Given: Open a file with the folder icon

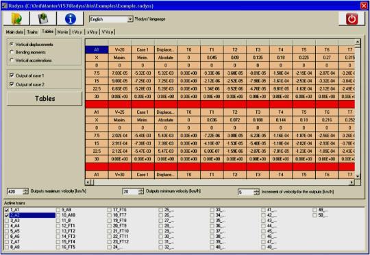Looking at the screenshot, I should click(x=16, y=19).
